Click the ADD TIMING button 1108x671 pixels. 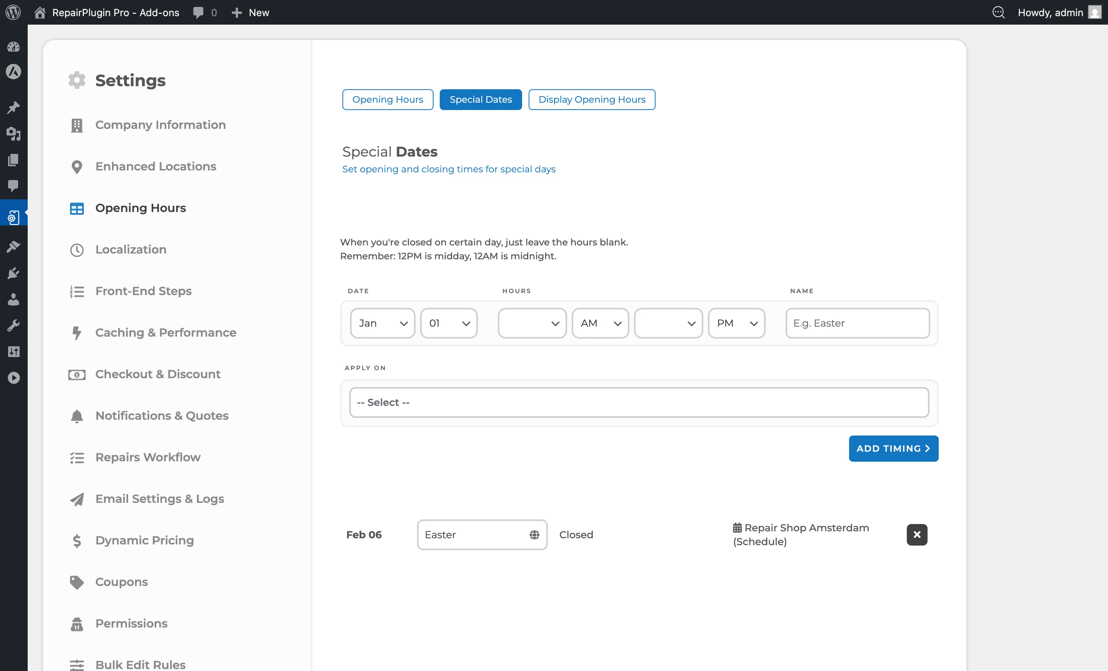[x=893, y=448]
